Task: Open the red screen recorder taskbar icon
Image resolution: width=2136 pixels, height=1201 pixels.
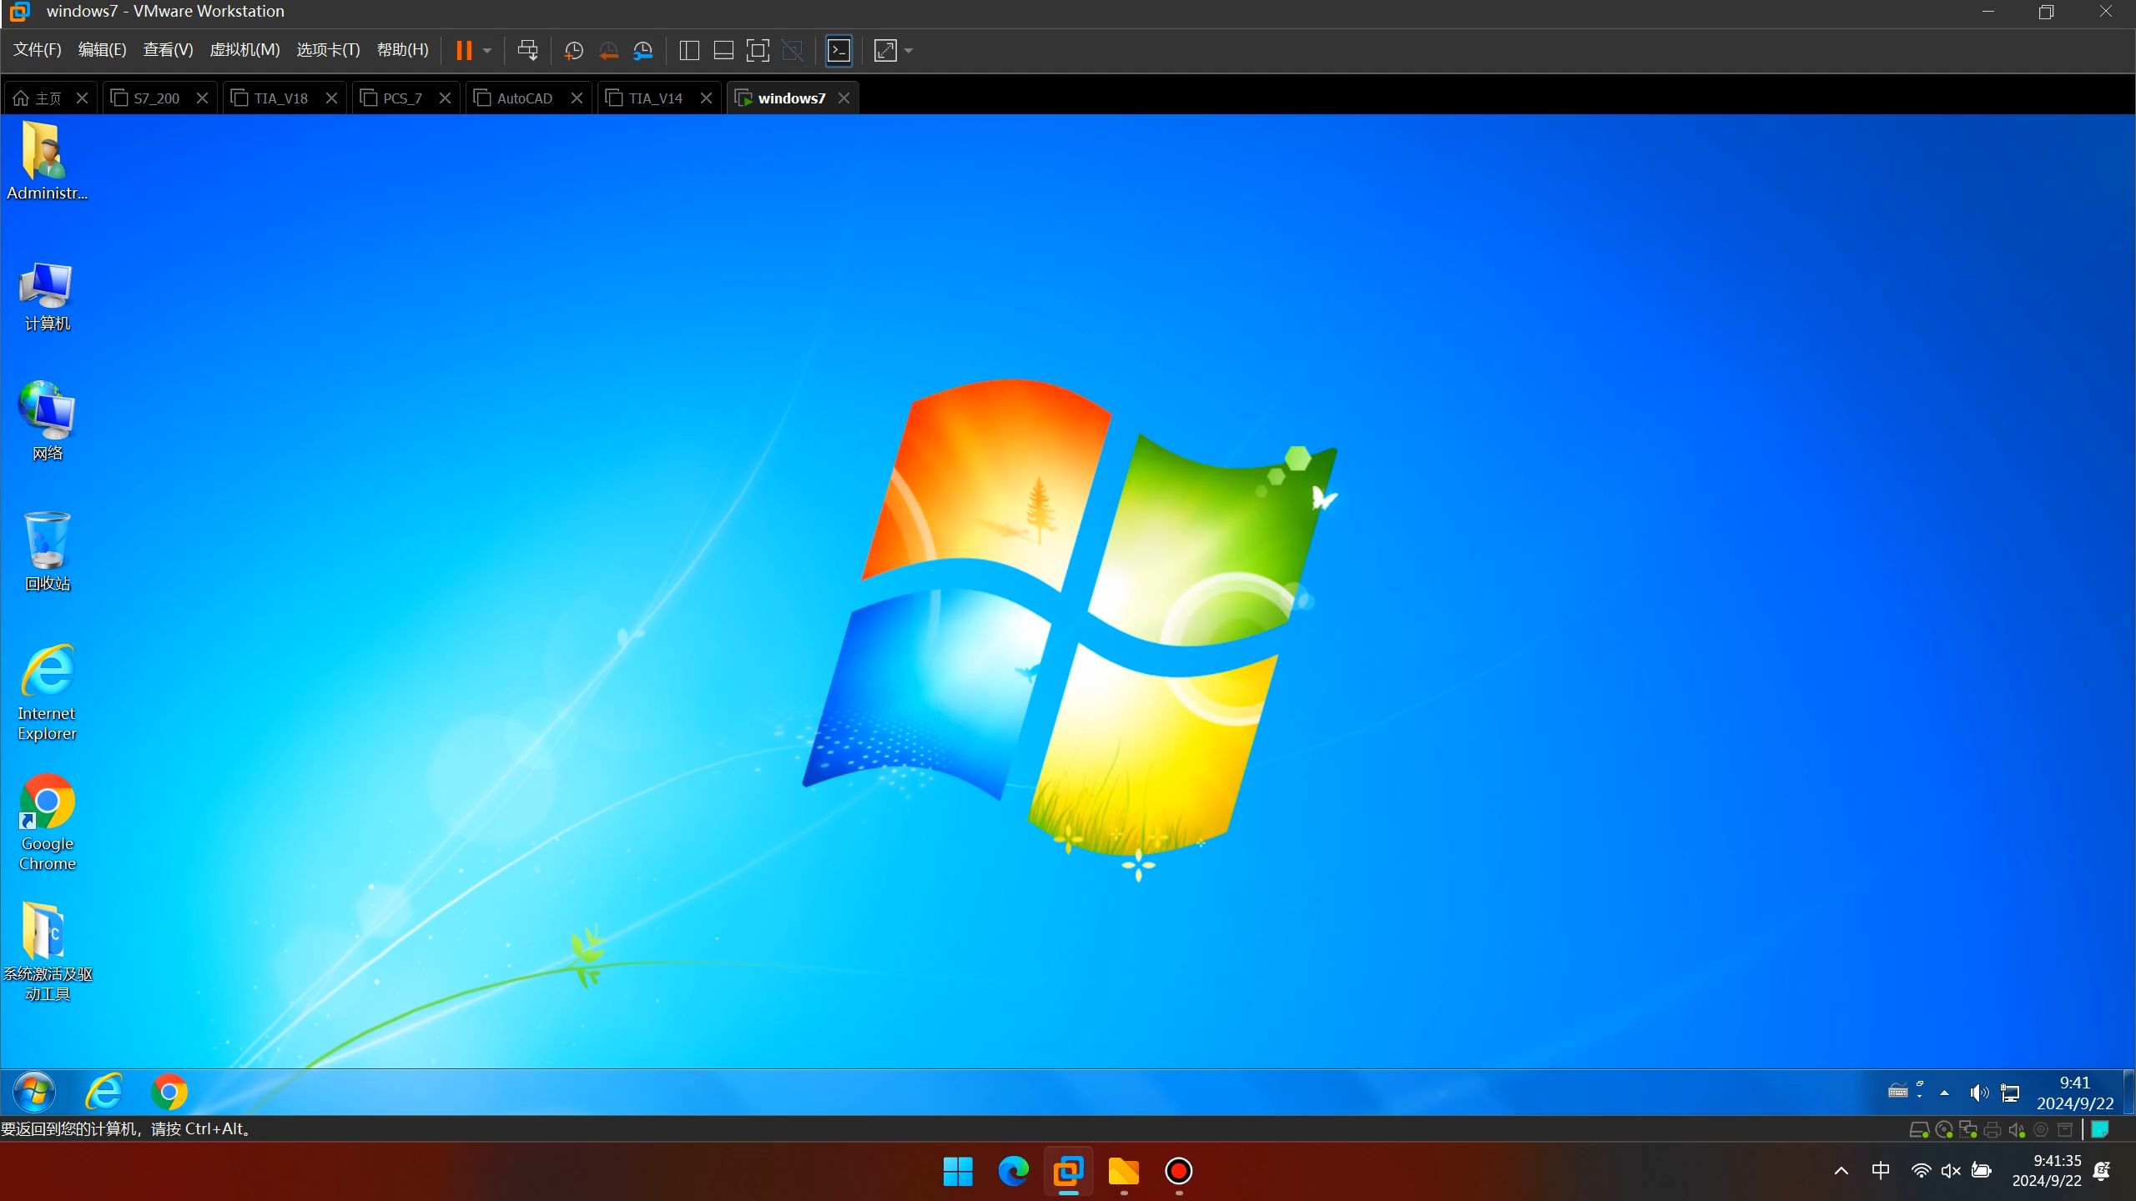Action: (1178, 1171)
